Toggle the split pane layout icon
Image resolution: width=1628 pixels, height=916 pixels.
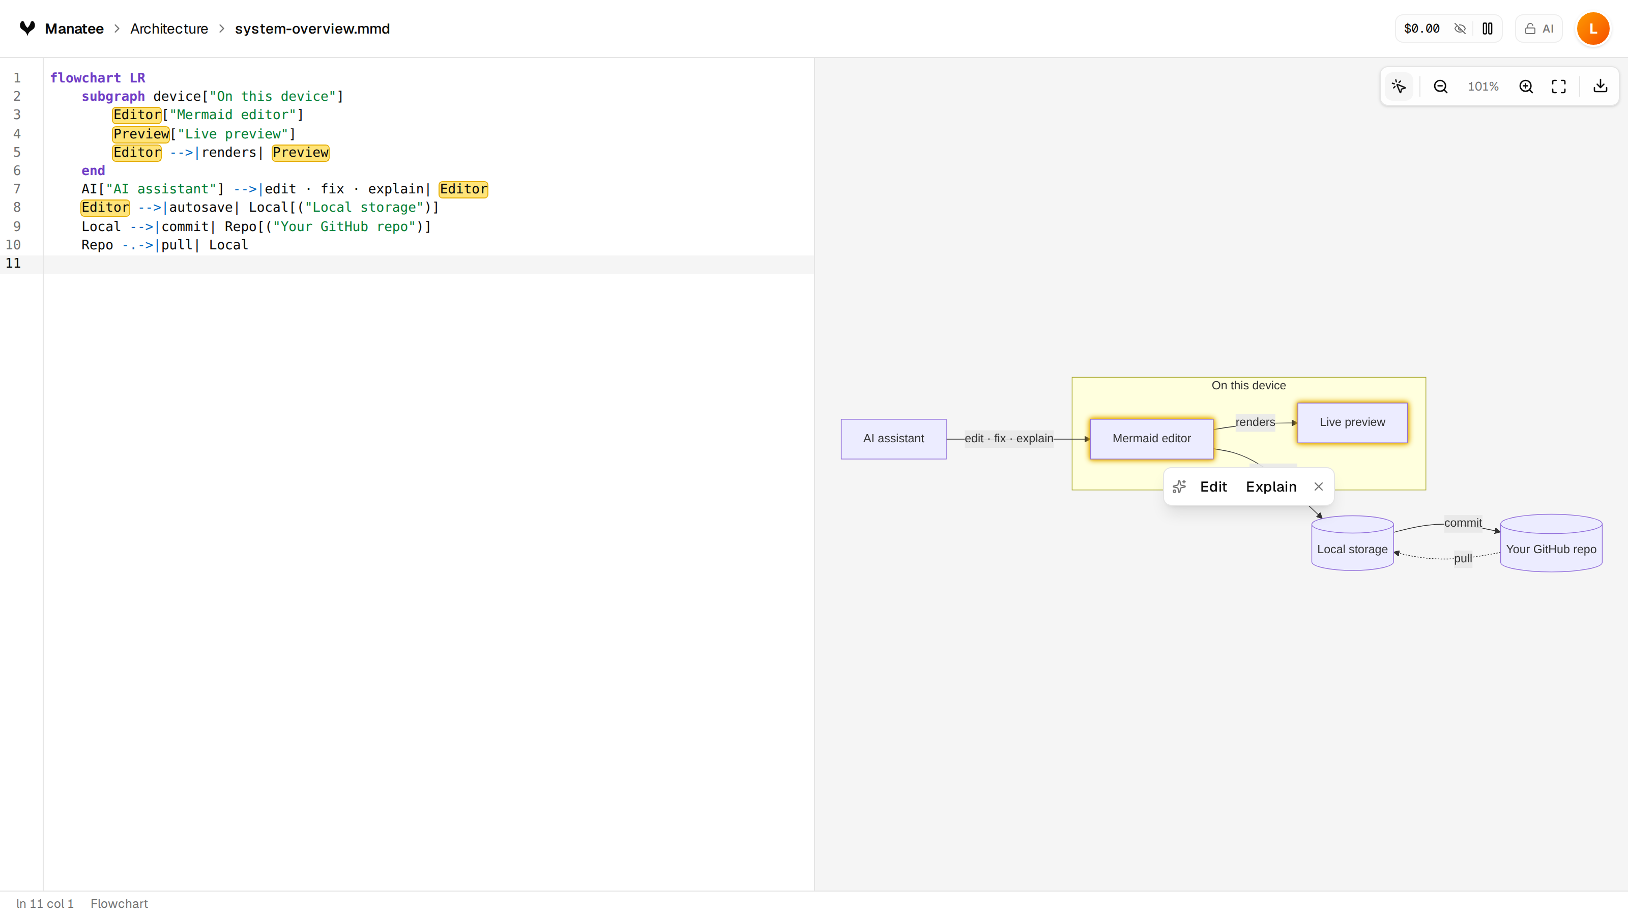pos(1488,28)
